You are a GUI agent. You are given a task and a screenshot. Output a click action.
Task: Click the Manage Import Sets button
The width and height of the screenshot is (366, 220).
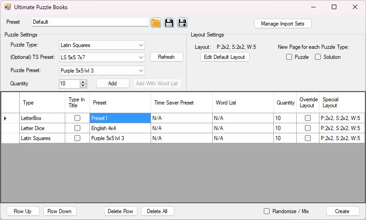pyautogui.click(x=283, y=24)
